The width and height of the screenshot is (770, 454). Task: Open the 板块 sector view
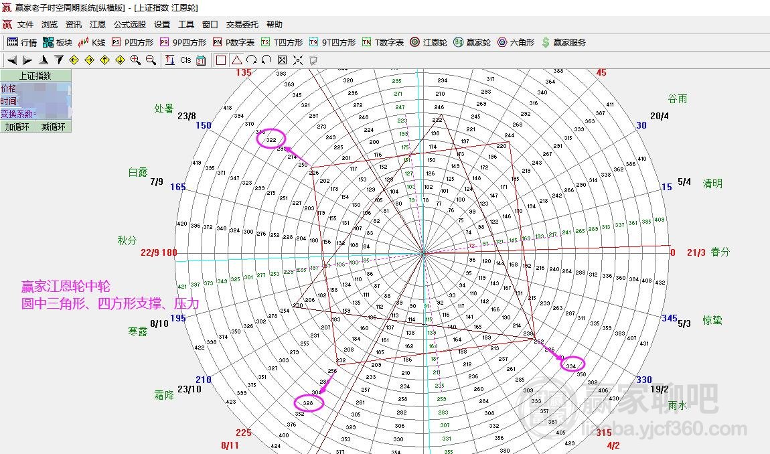(58, 43)
